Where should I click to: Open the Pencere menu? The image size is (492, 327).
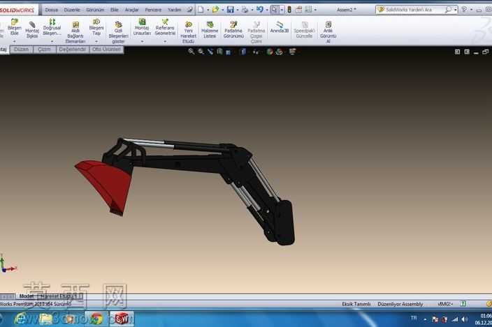153,10
